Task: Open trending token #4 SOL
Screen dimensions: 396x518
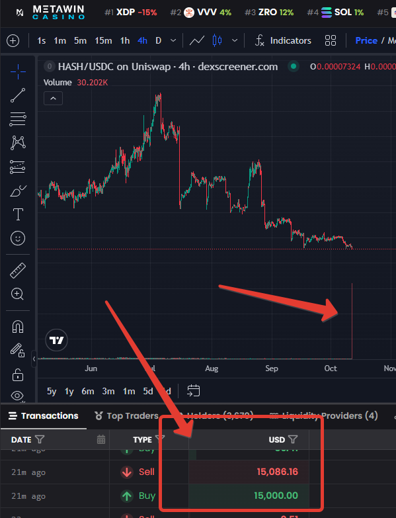Action: pos(335,13)
